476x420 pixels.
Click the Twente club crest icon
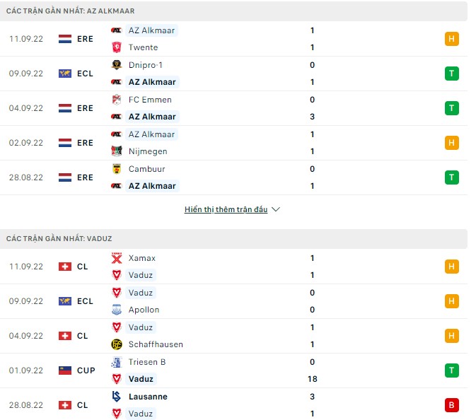point(117,47)
